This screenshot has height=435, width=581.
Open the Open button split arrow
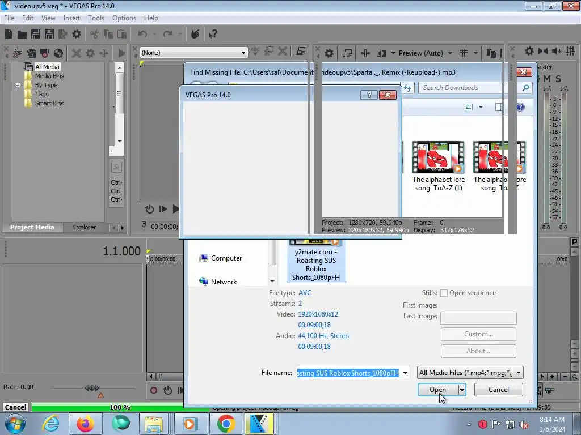click(462, 390)
